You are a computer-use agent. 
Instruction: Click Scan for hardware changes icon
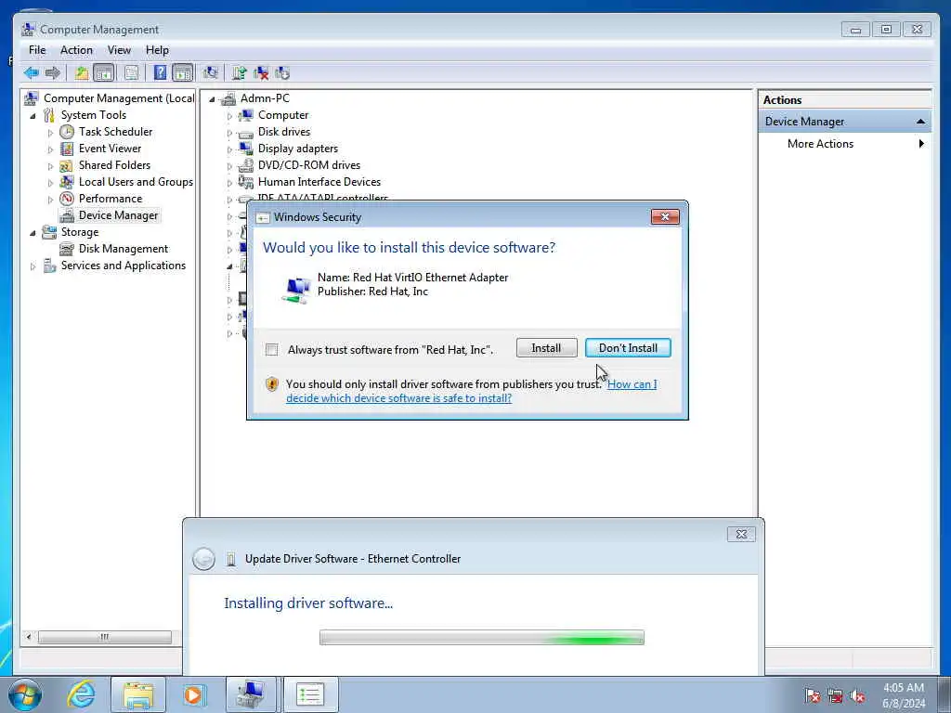[x=211, y=73]
